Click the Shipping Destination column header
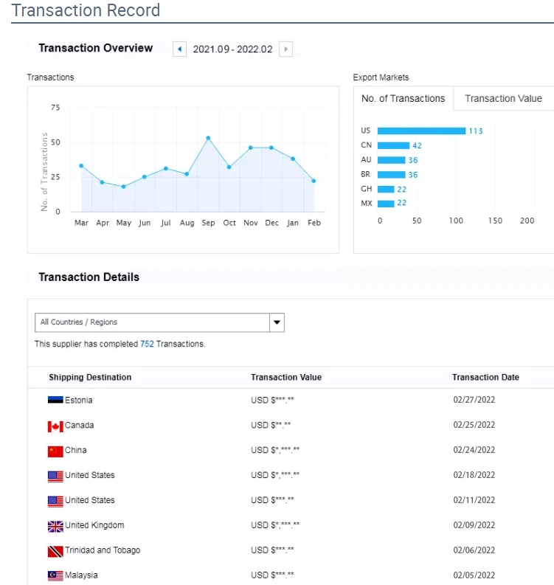The height and width of the screenshot is (585, 554). pyautogui.click(x=90, y=378)
